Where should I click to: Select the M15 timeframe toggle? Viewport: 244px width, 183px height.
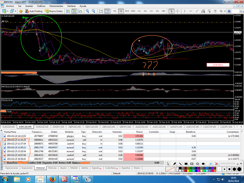coord(127,11)
